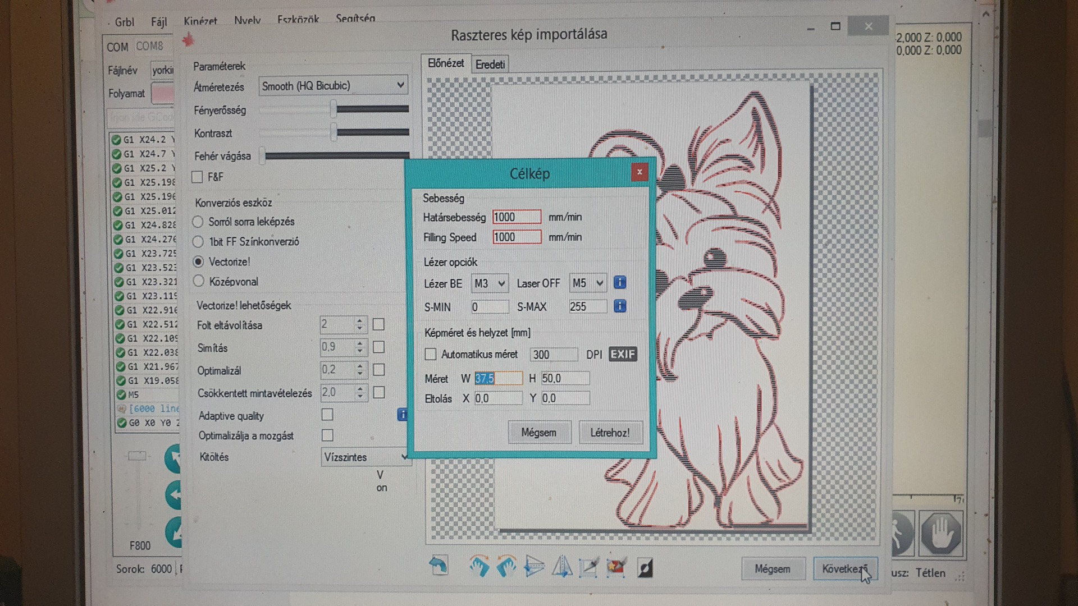1078x606 pixels.
Task: Open the Lézer BE M3 dropdown
Action: tap(489, 283)
